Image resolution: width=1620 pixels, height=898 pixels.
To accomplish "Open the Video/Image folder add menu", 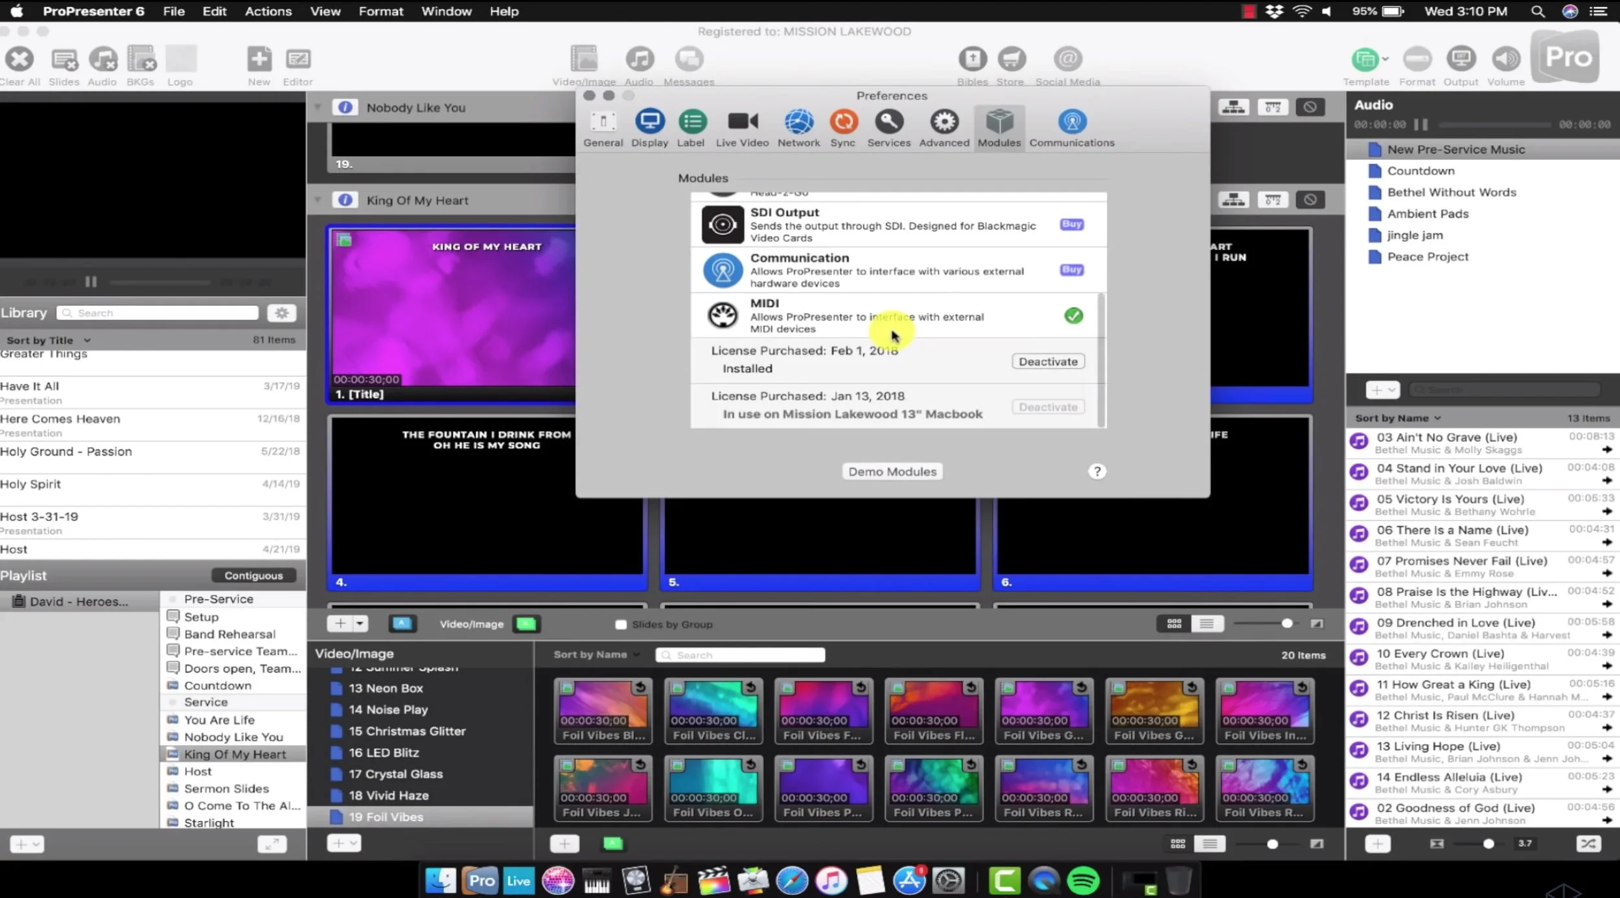I will [344, 843].
